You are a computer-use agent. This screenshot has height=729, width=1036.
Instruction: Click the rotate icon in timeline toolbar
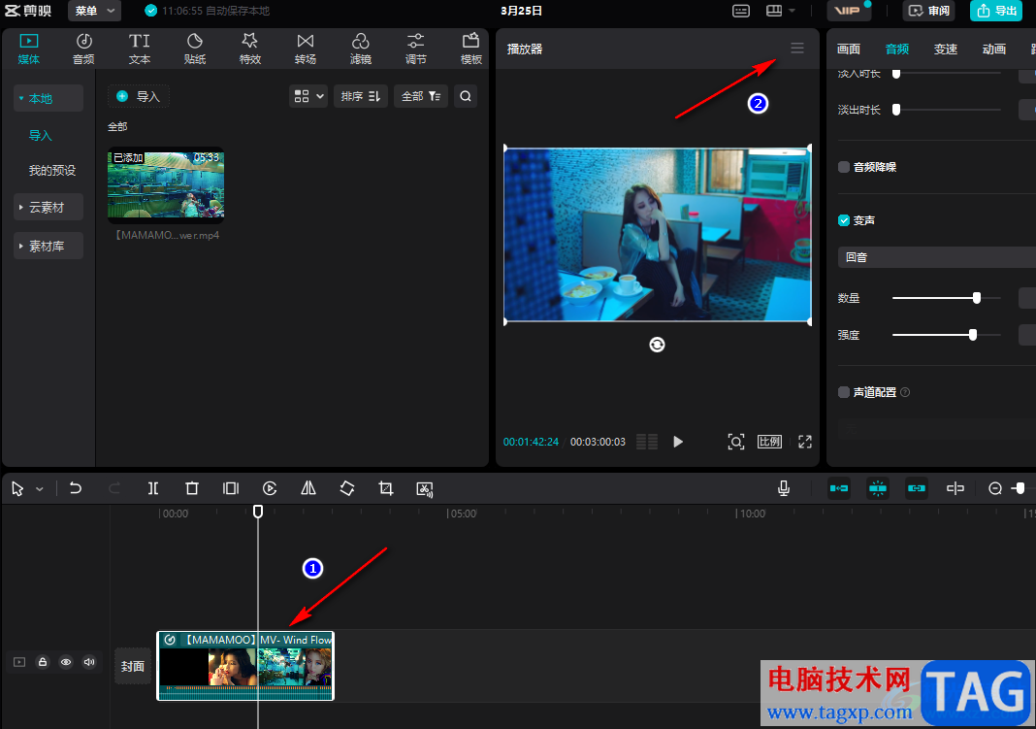pos(347,488)
